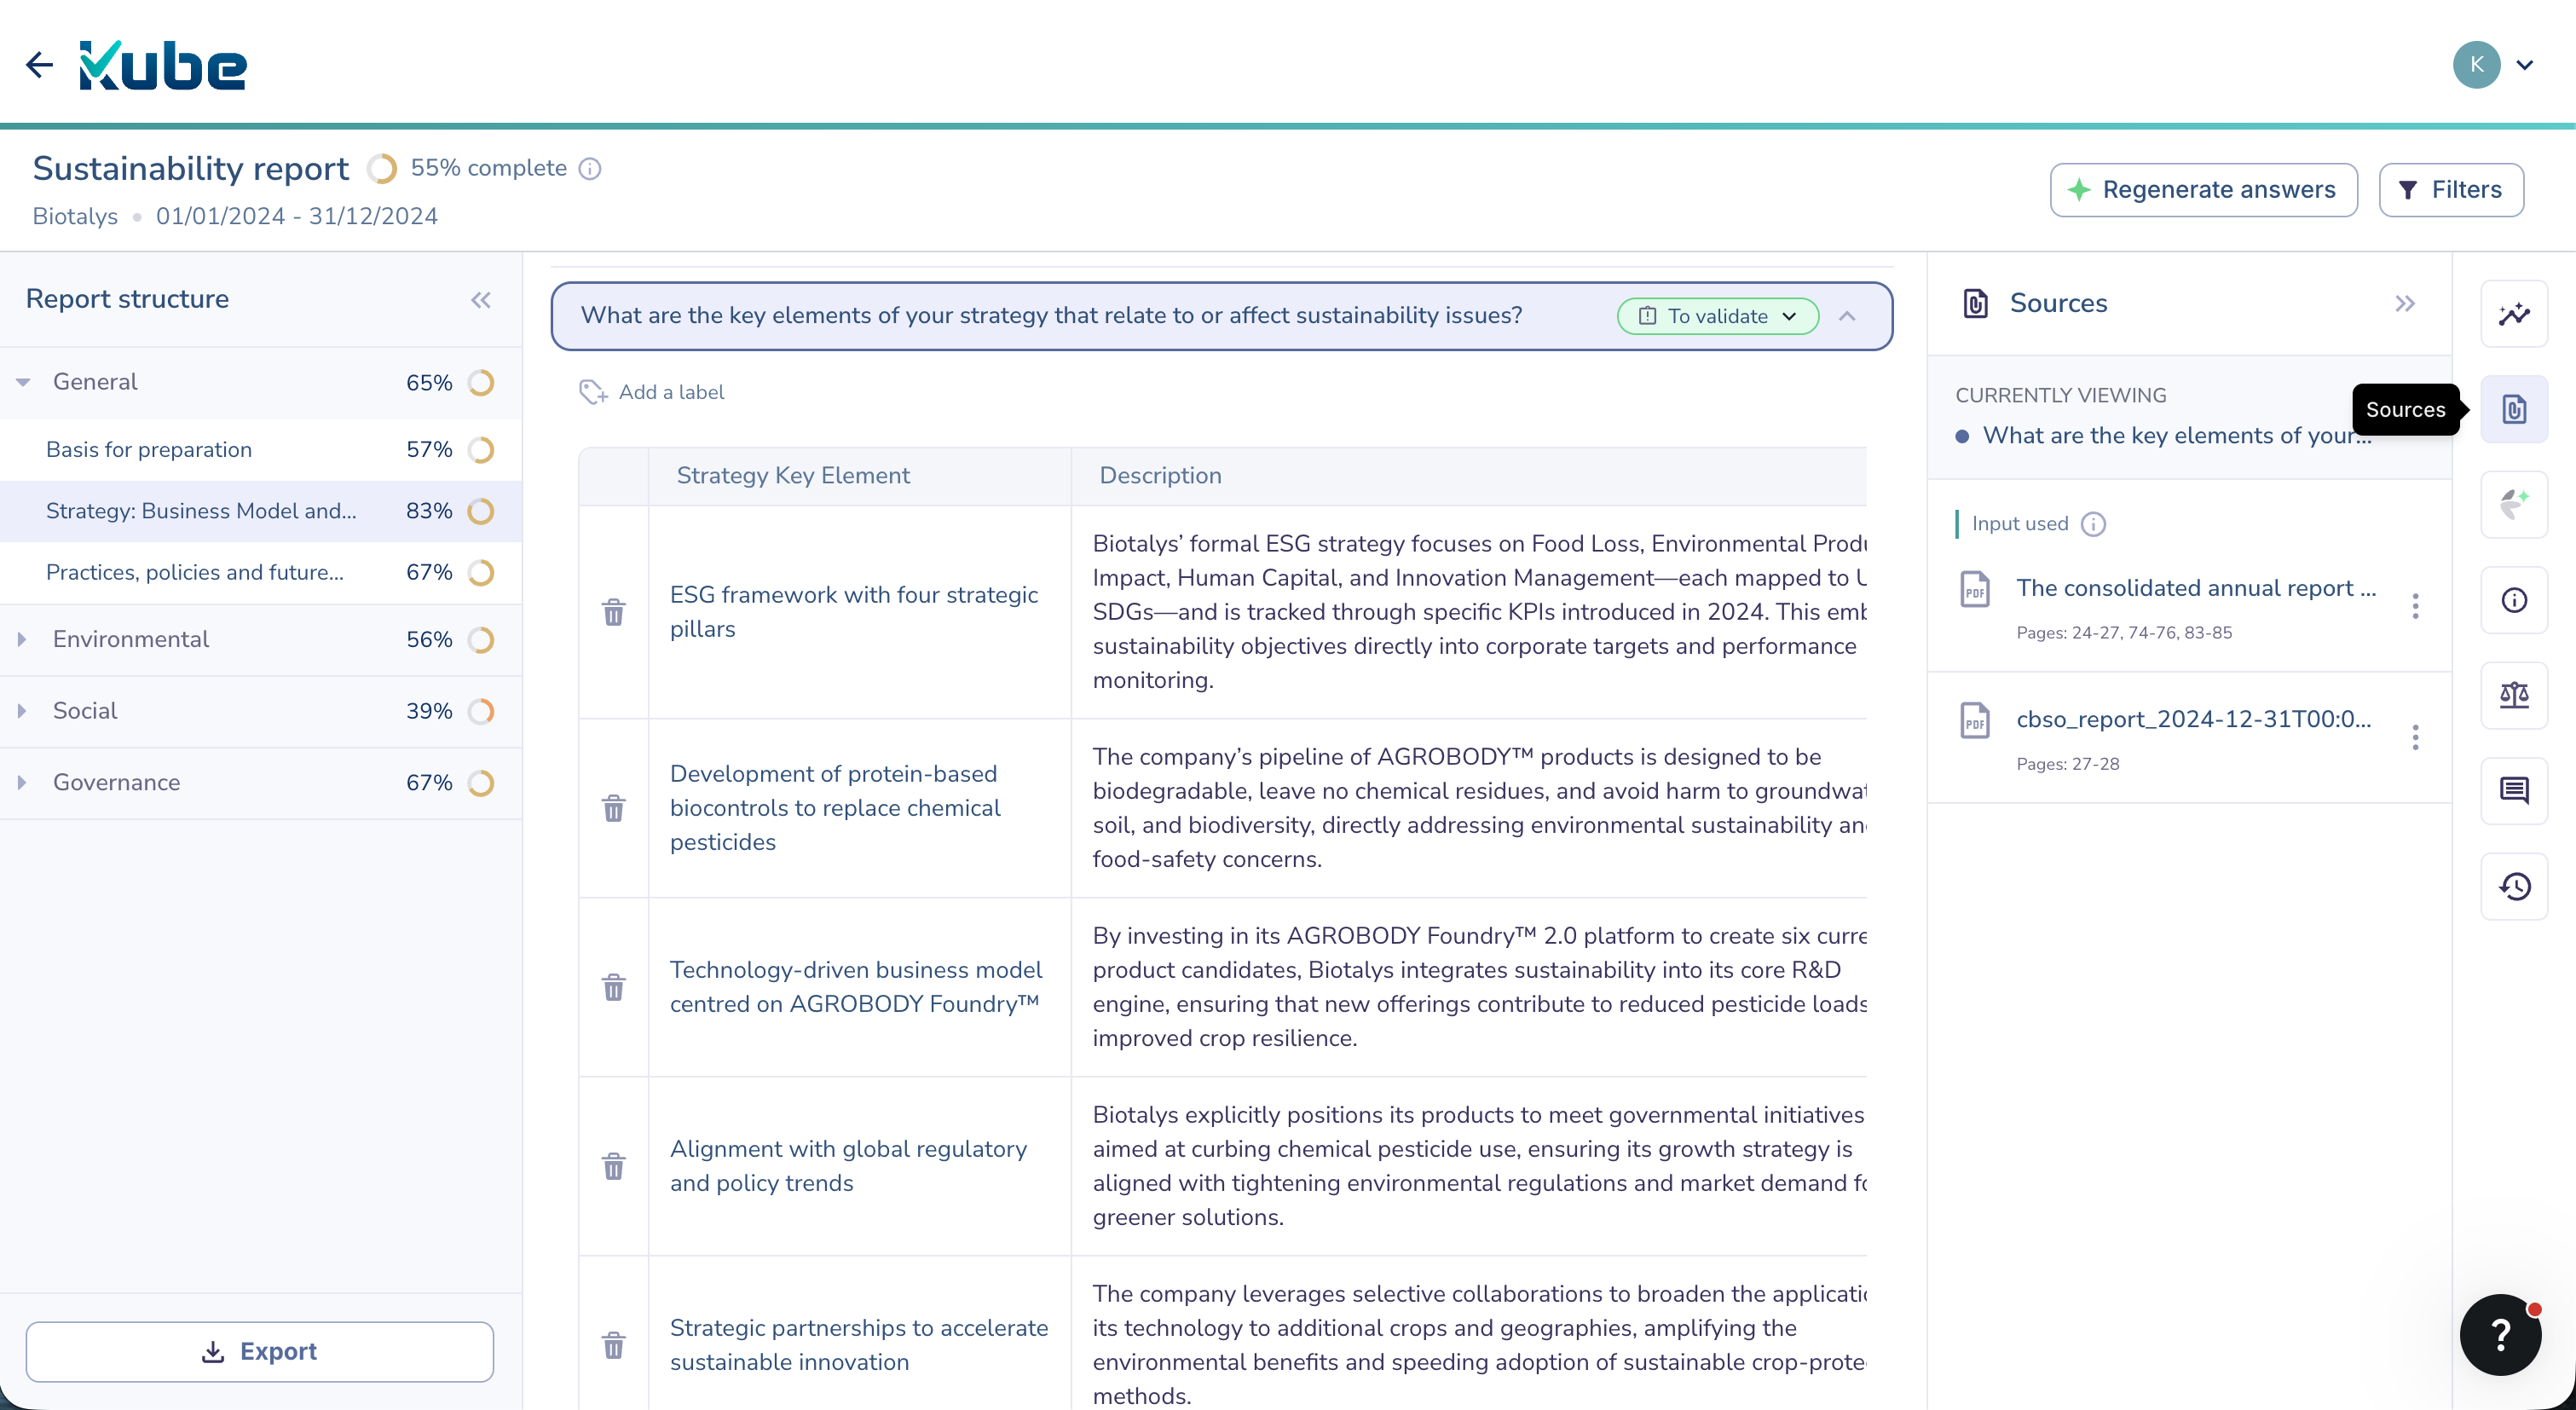Click the PDF icon next to consolidated annual report
Screen dimensions: 2576x1410
click(1975, 589)
